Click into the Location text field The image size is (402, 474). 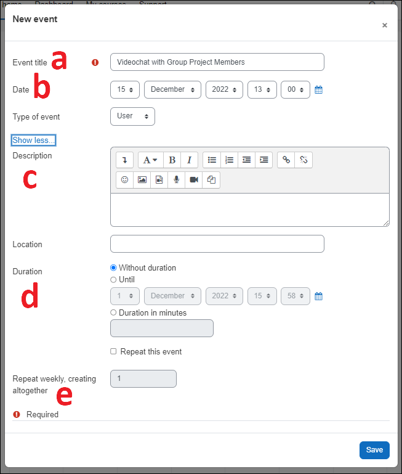[x=217, y=244]
